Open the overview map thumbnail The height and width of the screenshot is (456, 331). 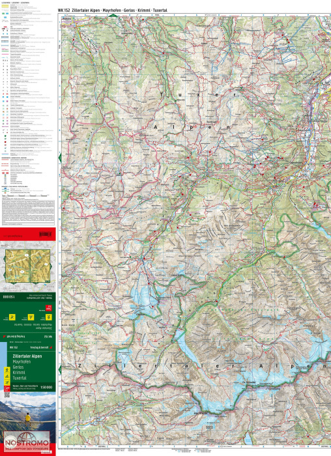point(28,266)
